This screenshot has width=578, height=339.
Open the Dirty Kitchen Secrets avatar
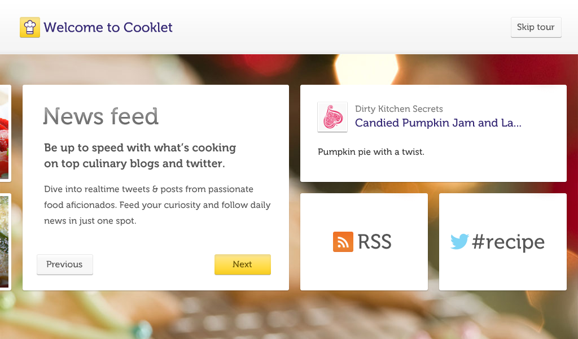pyautogui.click(x=332, y=117)
